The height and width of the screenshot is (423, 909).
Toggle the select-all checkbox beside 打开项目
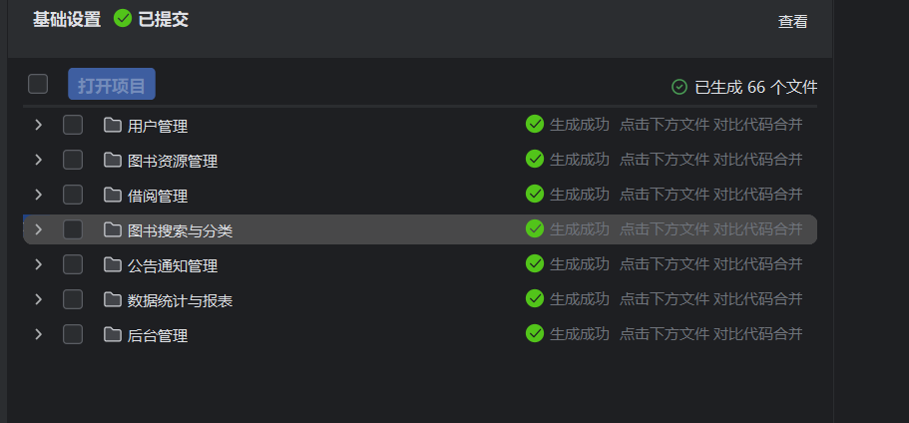pos(38,85)
